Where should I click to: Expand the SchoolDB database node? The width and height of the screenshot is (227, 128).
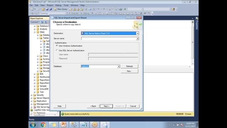pyautogui.click(x=35, y=89)
